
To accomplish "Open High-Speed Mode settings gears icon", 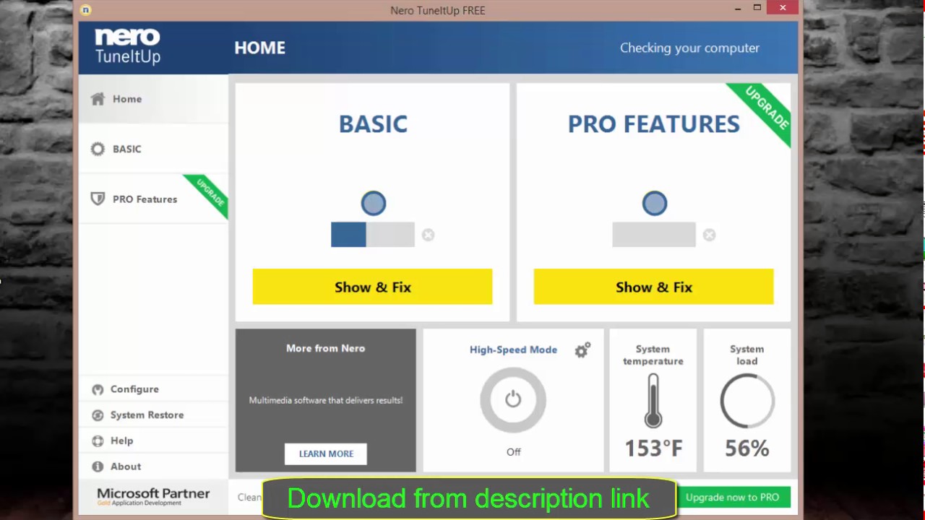I will click(x=582, y=350).
